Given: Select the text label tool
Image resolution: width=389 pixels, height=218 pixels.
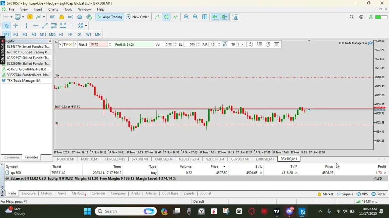Looking at the screenshot, I should point(72,26).
